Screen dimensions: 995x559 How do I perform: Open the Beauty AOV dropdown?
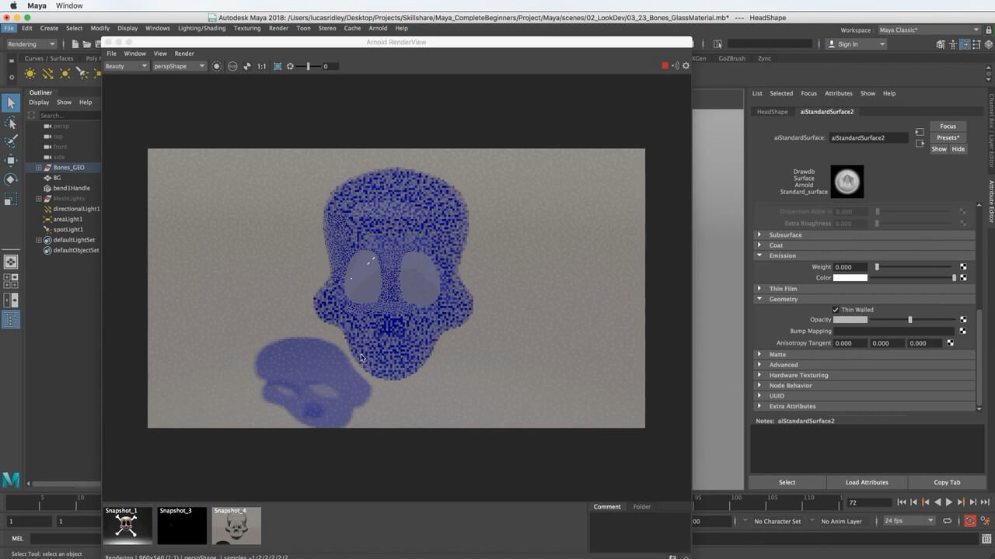click(x=126, y=66)
